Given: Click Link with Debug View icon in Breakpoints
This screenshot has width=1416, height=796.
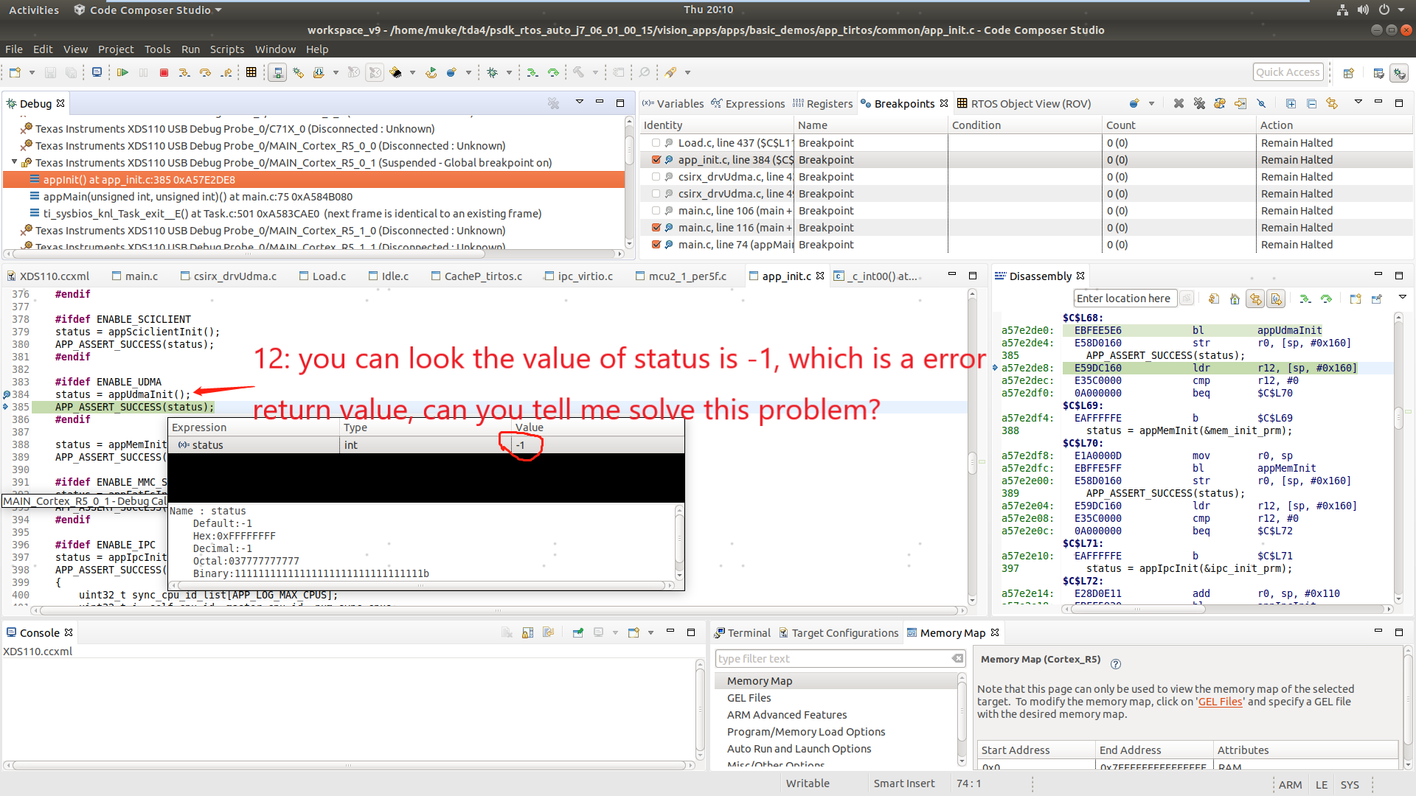Looking at the screenshot, I should pyautogui.click(x=1332, y=103).
